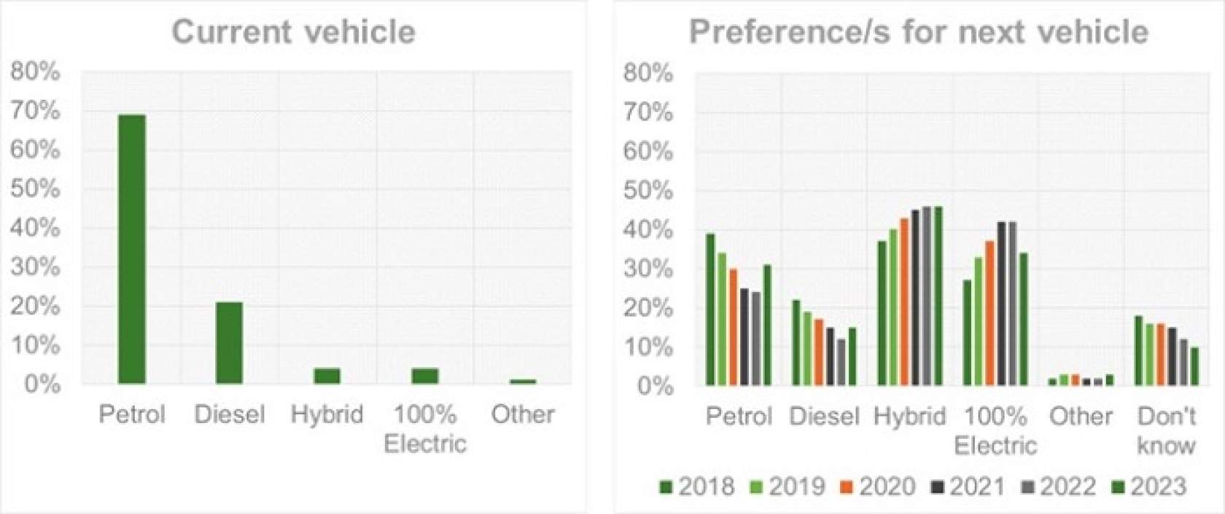Select the Petrol bar in Current vehicle chart
The height and width of the screenshot is (514, 1225).
tap(132, 249)
